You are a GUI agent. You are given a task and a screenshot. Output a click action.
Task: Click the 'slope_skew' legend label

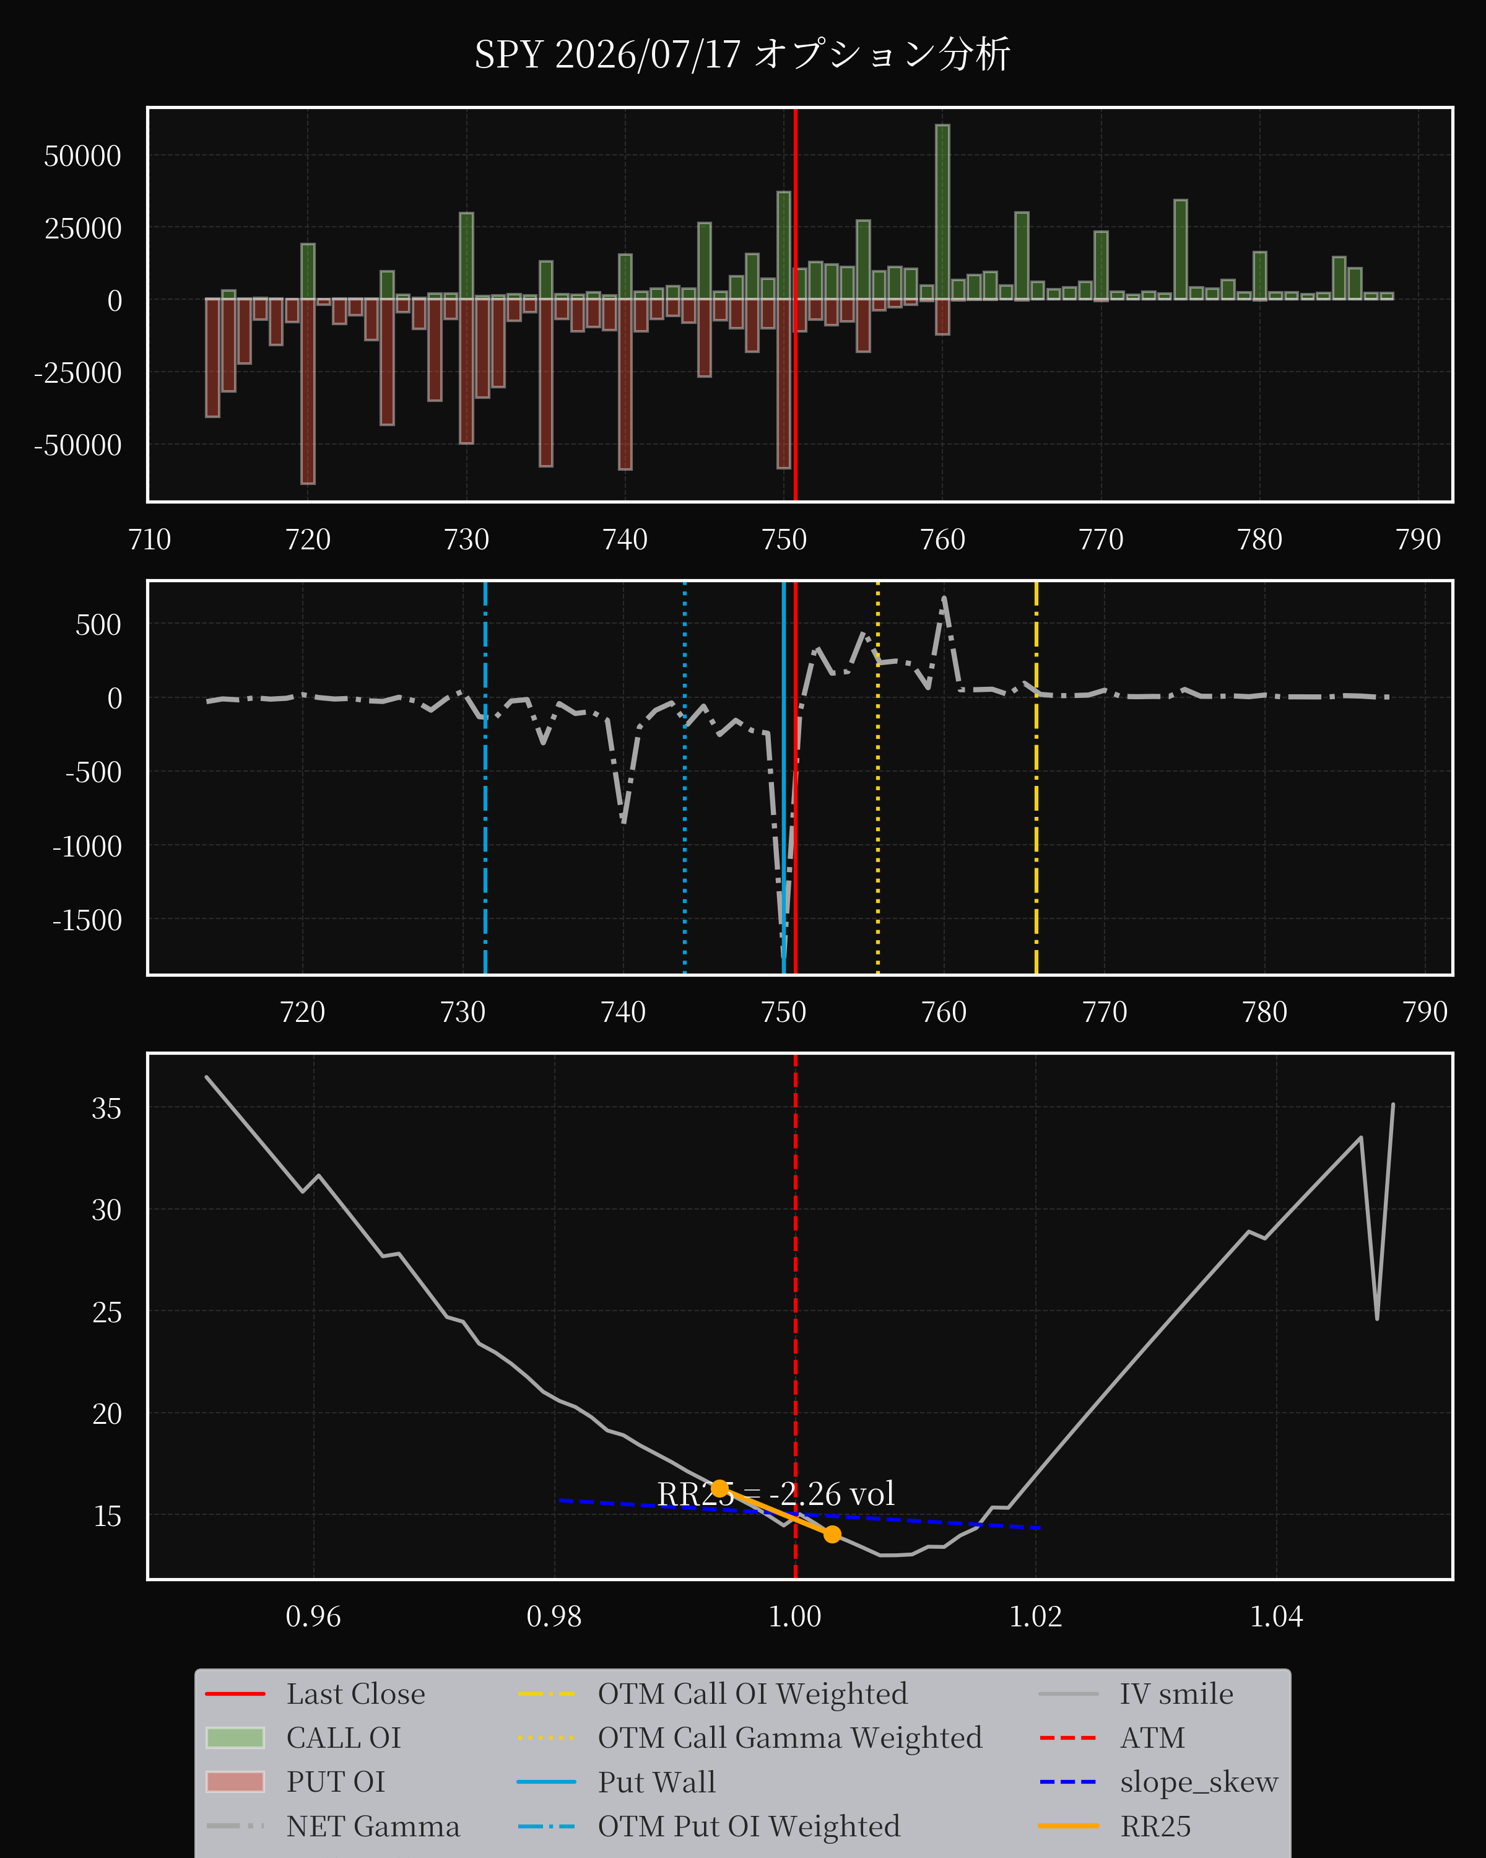point(1198,1782)
